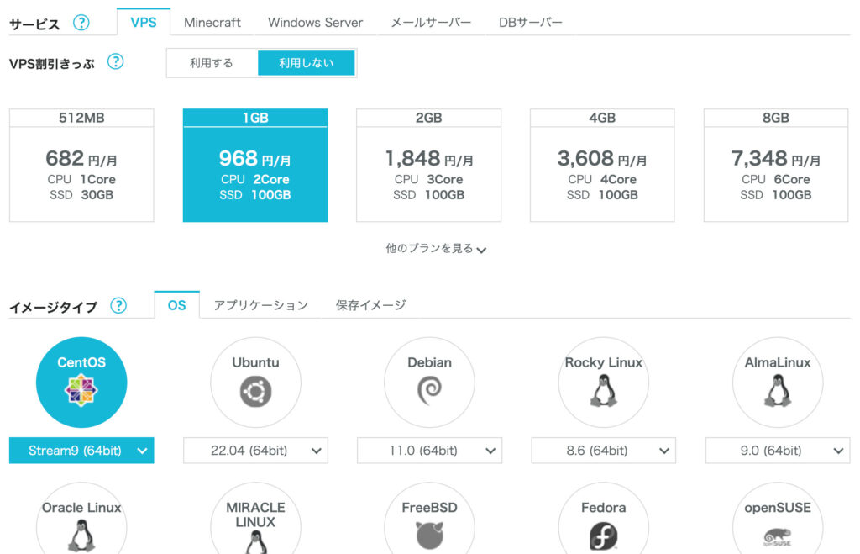Click the 3,608 円/月 price text
This screenshot has width=860, height=554.
coord(601,159)
